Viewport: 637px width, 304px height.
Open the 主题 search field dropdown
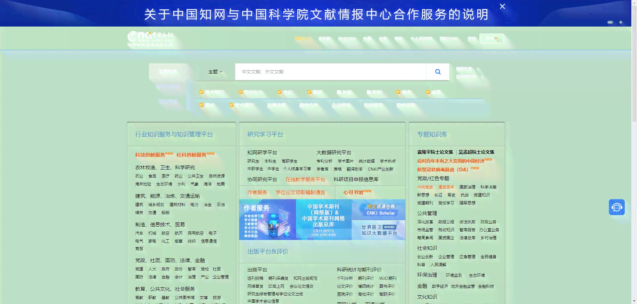click(x=215, y=72)
